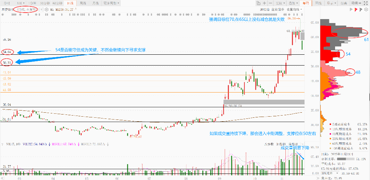Click 换指标 change indicator button

pyautogui.click(x=293, y=144)
